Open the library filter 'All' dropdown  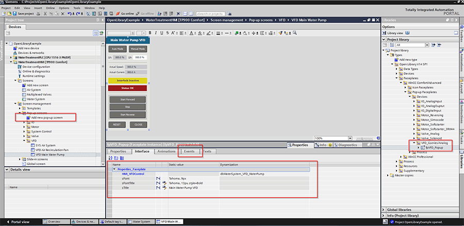(x=427, y=45)
